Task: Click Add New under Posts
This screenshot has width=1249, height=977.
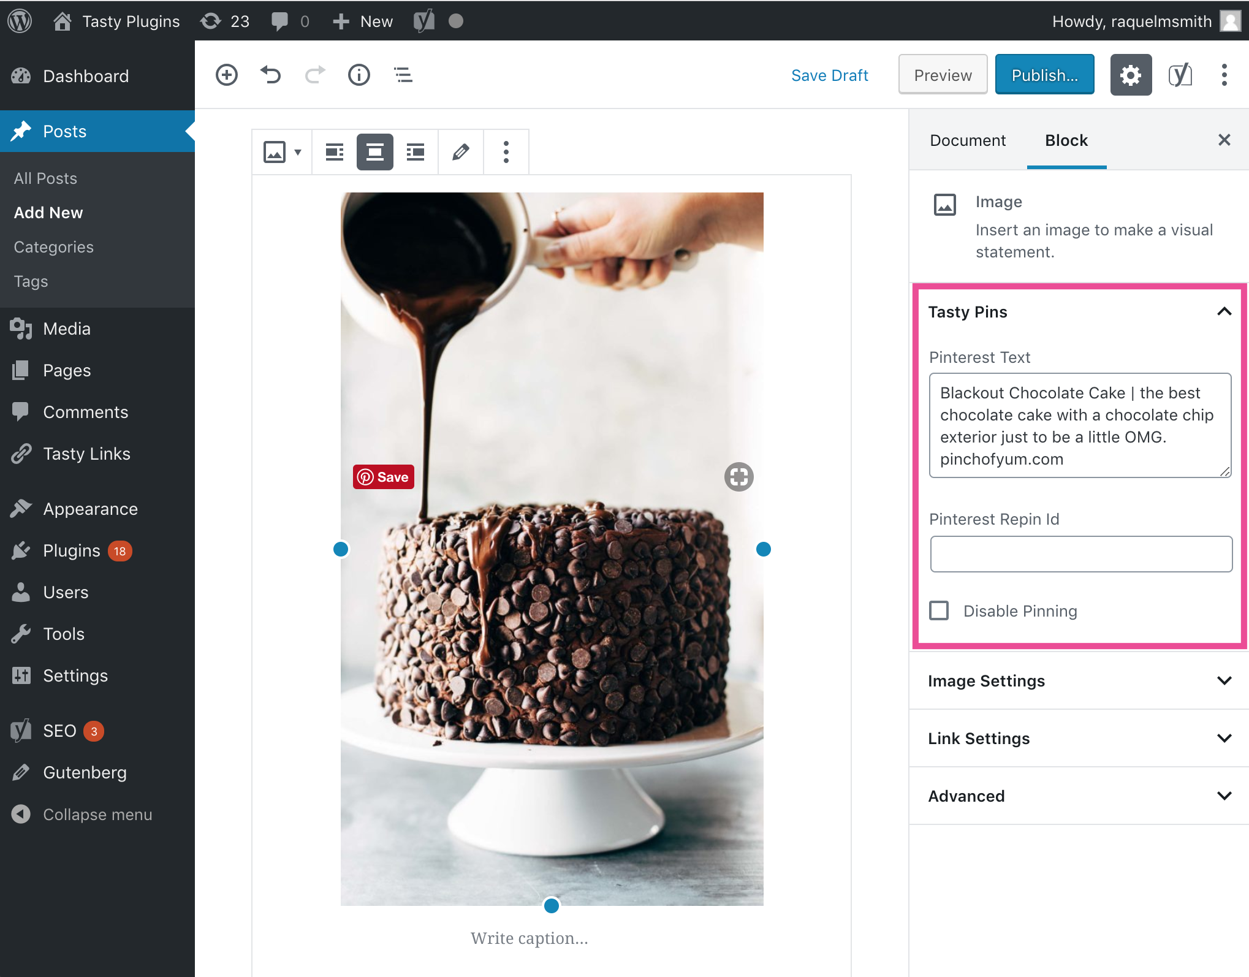Action: tap(48, 213)
